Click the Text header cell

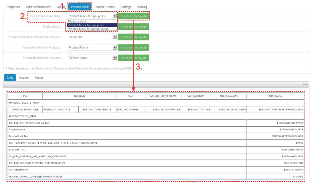[x=131, y=96]
